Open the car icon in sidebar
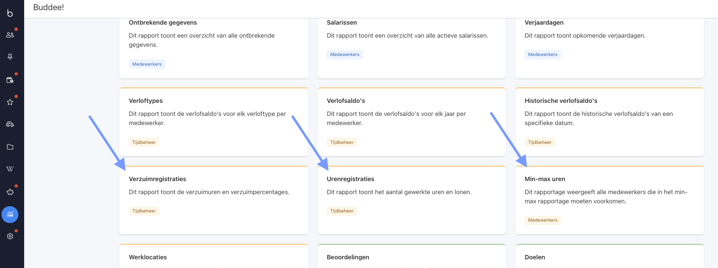718x268 pixels. click(x=10, y=124)
